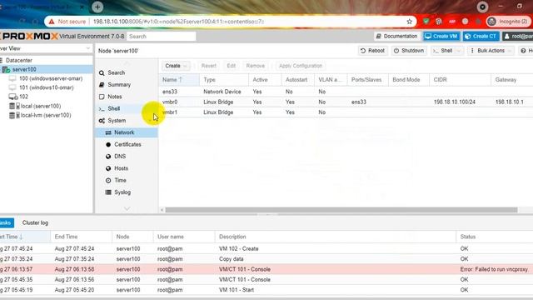Bookmark this page with the star icon
This screenshot has height=300, width=533.
(x=409, y=22)
